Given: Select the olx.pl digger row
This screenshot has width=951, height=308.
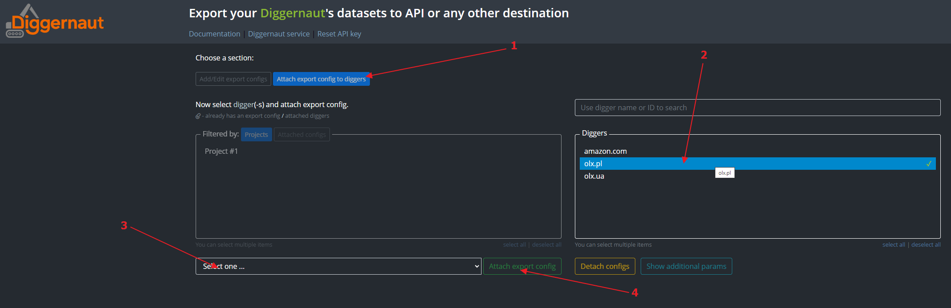Looking at the screenshot, I should coord(758,164).
